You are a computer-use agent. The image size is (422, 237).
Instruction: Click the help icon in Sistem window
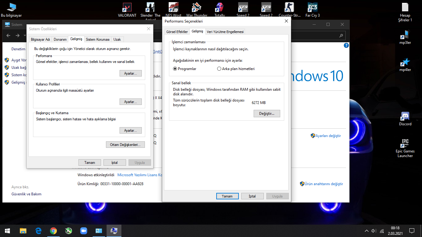[x=346, y=45]
